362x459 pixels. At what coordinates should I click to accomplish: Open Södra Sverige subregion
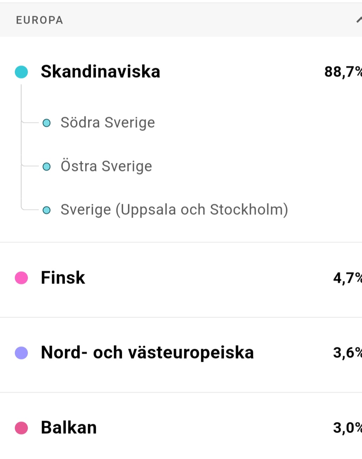[x=108, y=123]
